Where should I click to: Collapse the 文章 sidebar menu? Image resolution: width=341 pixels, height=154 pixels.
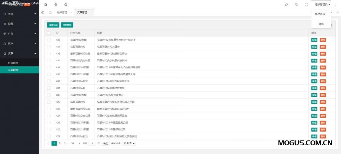tap(19, 53)
